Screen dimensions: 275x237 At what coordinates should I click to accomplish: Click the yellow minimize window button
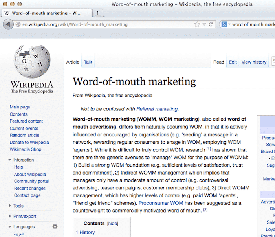[x=12, y=4]
